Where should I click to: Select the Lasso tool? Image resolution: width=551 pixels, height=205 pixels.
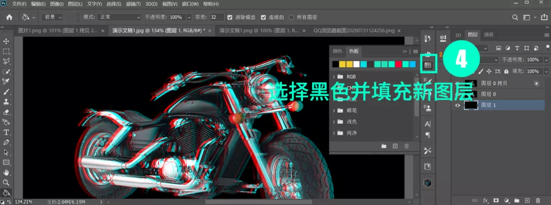(x=6, y=61)
